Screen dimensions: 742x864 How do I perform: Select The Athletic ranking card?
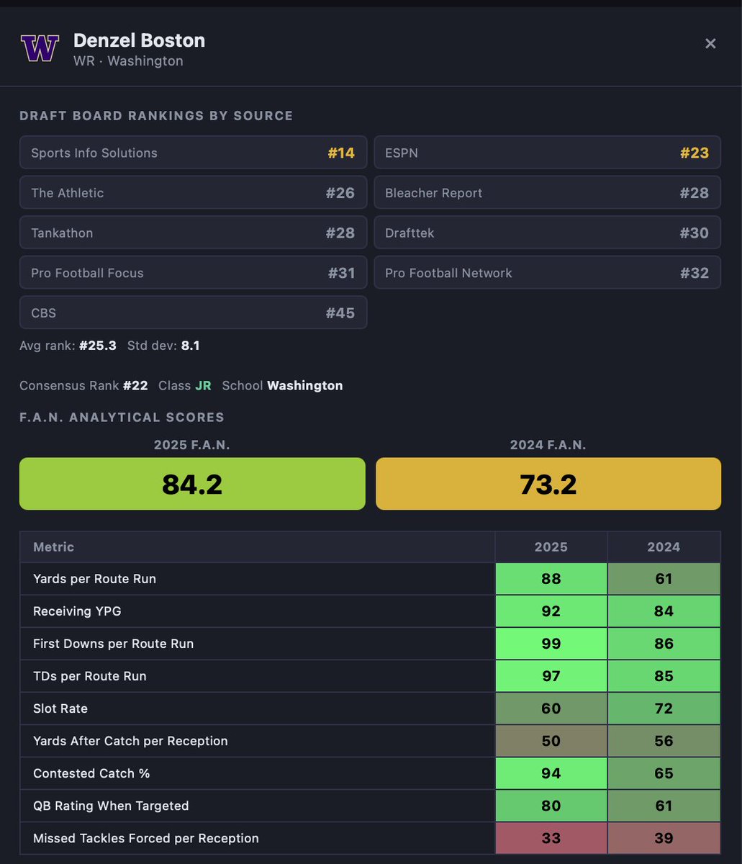click(193, 193)
